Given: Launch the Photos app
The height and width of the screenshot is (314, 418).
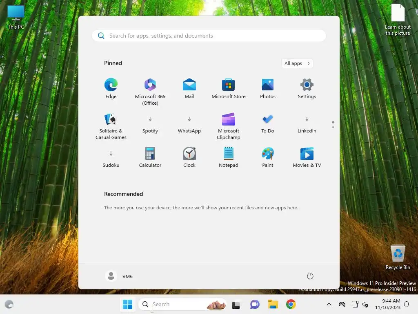Looking at the screenshot, I should point(268,89).
